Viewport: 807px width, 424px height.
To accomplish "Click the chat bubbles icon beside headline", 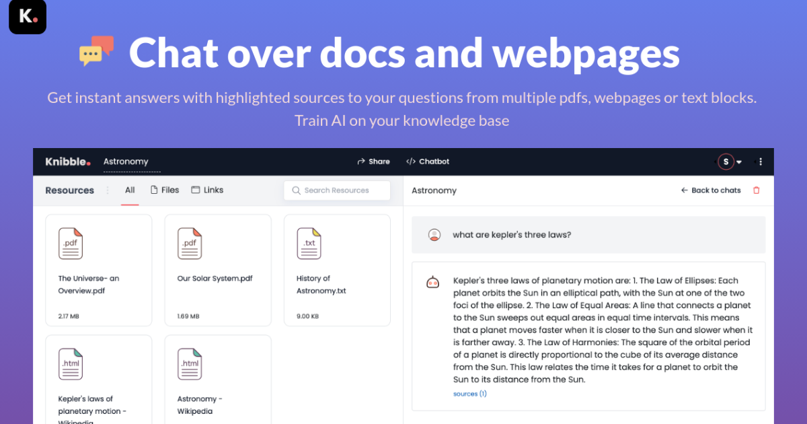I will point(97,51).
